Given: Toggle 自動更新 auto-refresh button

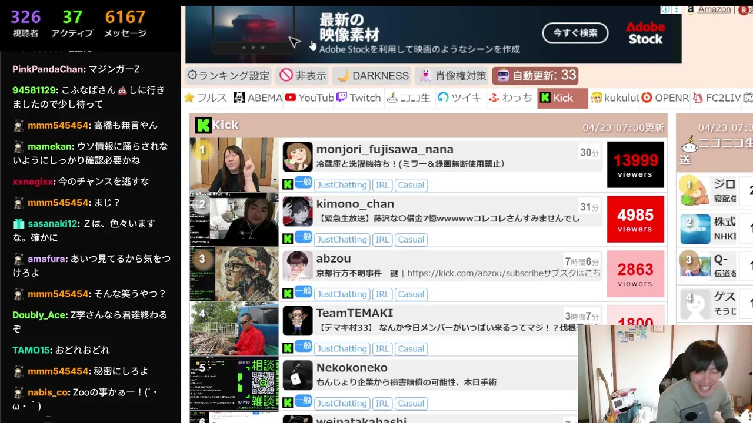Looking at the screenshot, I should pos(535,76).
